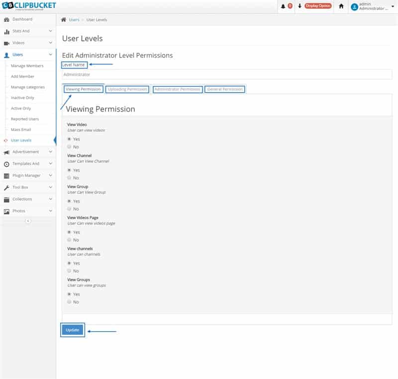Click the Display Option button
398x379 pixels.
pos(318,6)
